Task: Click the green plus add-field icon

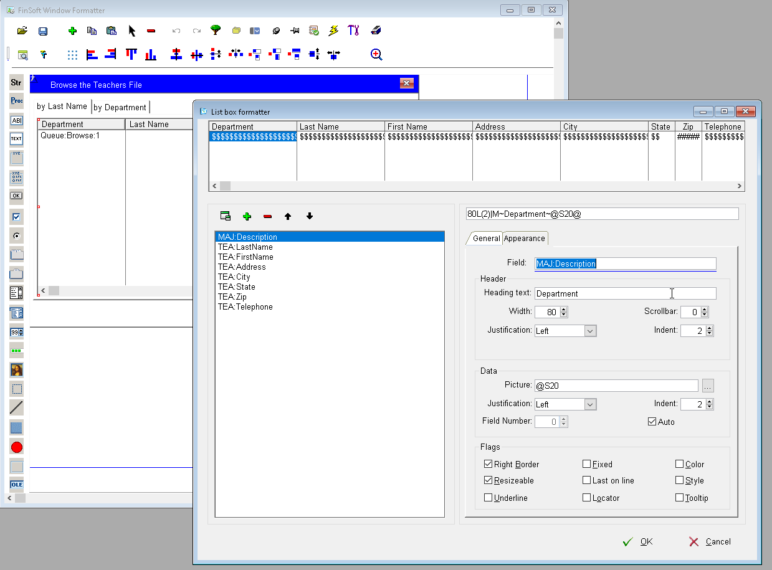Action: 247,216
